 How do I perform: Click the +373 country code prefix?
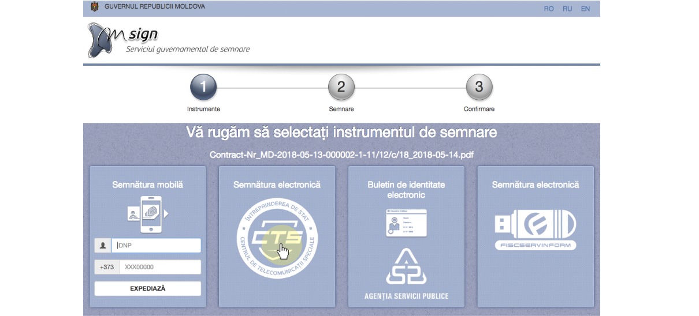click(107, 267)
